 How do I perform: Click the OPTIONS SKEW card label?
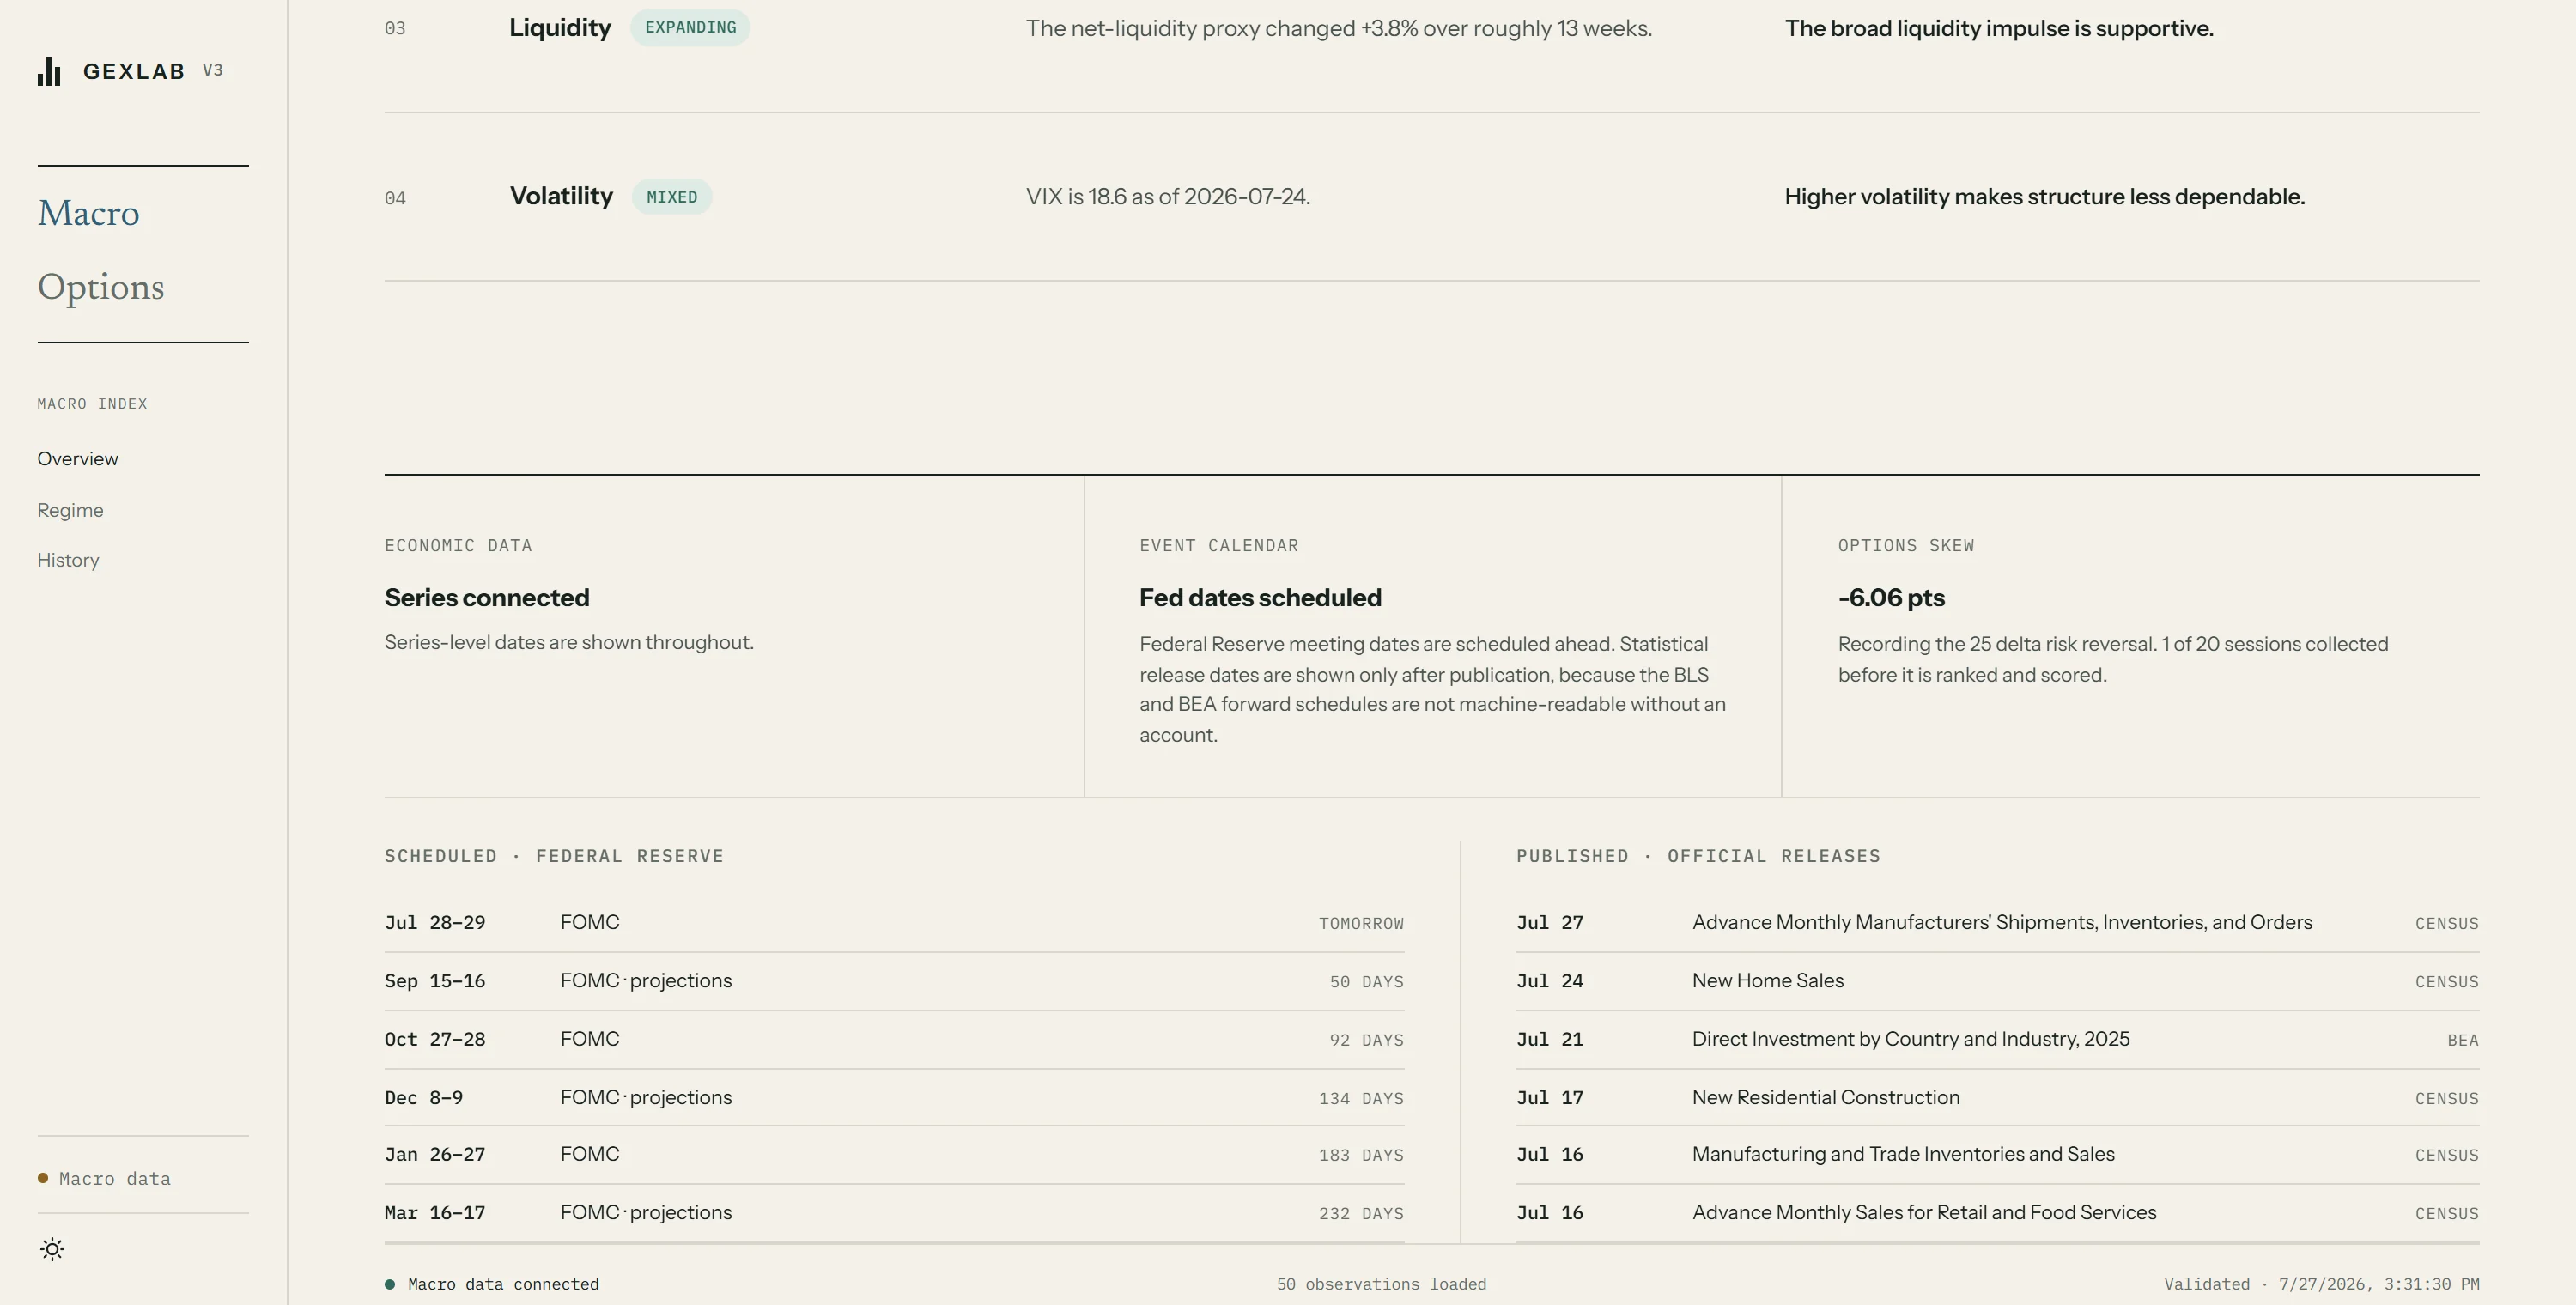[1906, 545]
